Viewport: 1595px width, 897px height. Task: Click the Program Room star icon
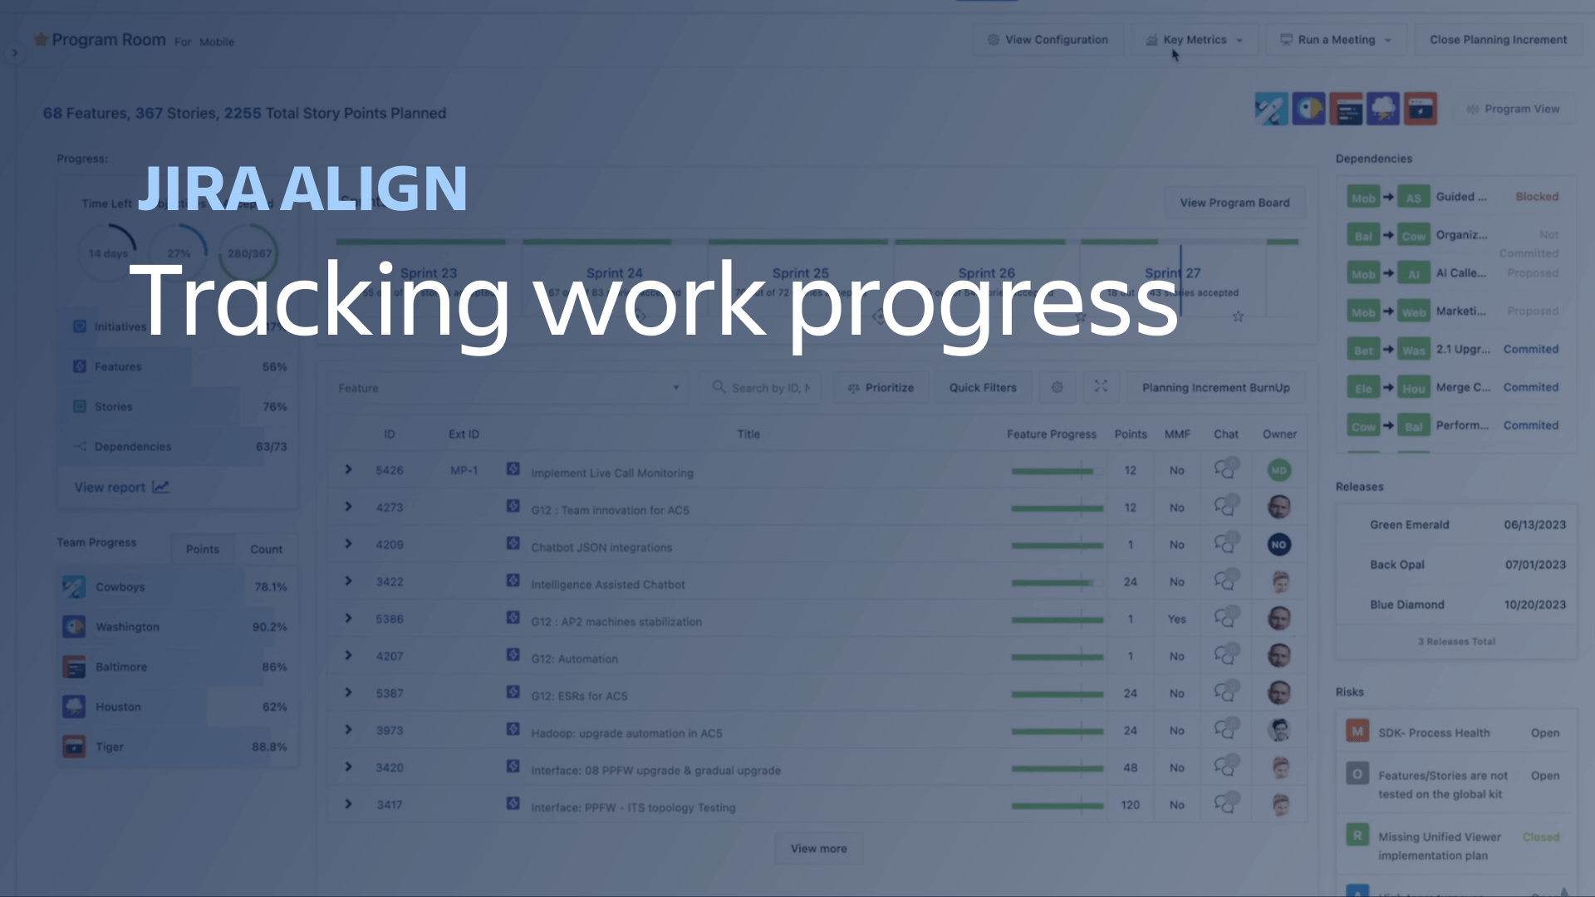(39, 41)
